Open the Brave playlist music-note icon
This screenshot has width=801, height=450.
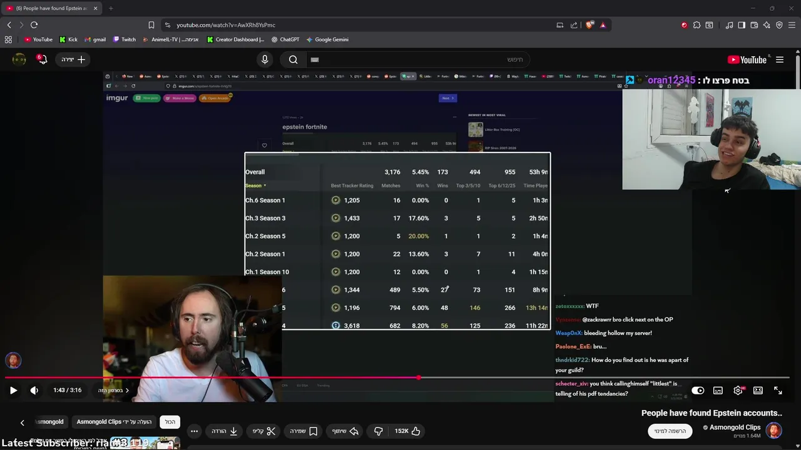pyautogui.click(x=729, y=25)
